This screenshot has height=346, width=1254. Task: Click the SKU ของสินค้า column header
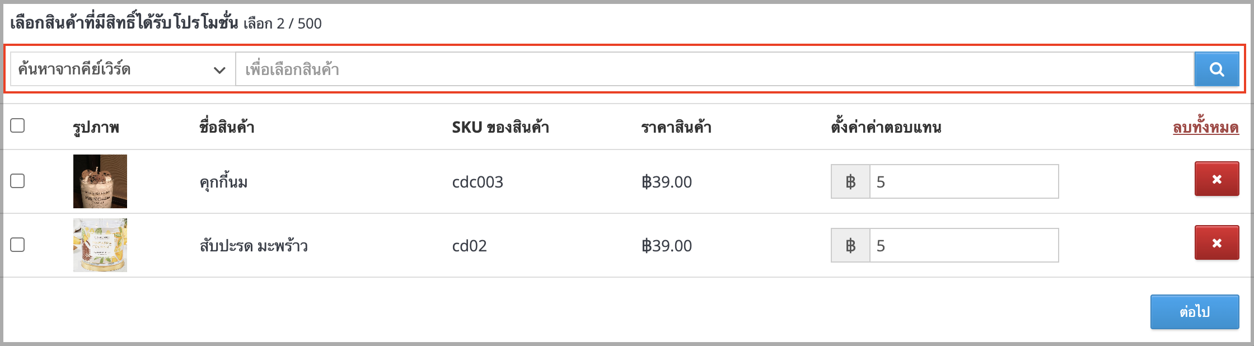(x=500, y=127)
